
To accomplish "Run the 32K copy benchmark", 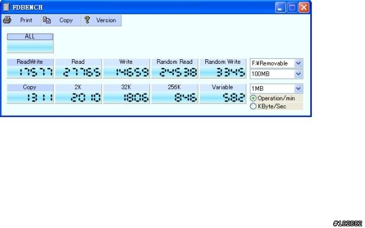I will point(127,93).
